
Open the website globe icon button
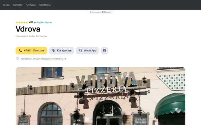click(x=104, y=51)
